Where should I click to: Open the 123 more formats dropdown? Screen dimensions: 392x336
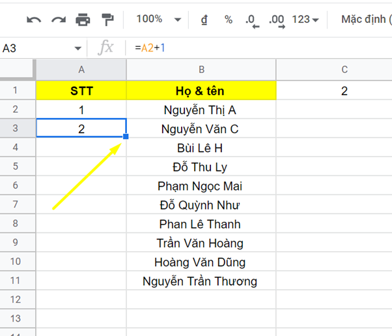tap(305, 20)
